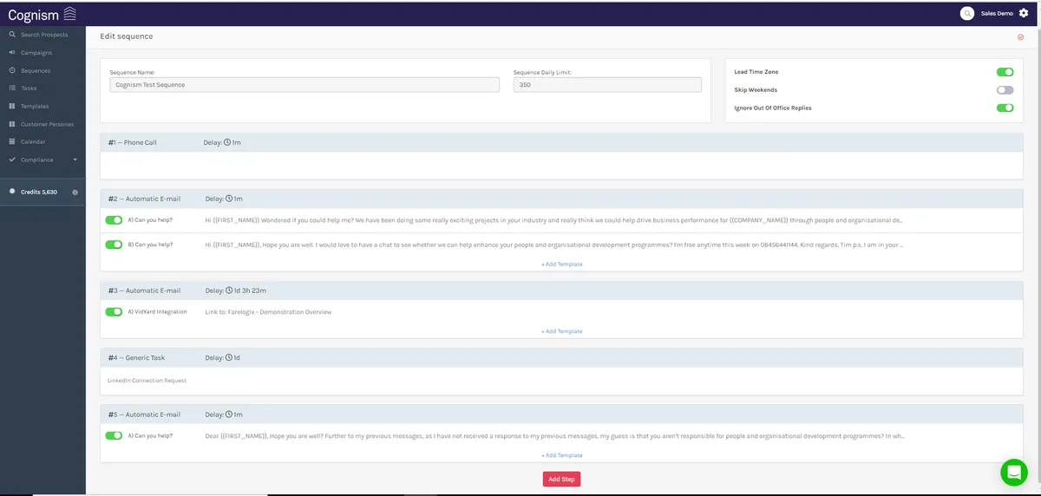This screenshot has width=1041, height=496.
Task: Click the Cognism logo
Action: tap(42, 13)
